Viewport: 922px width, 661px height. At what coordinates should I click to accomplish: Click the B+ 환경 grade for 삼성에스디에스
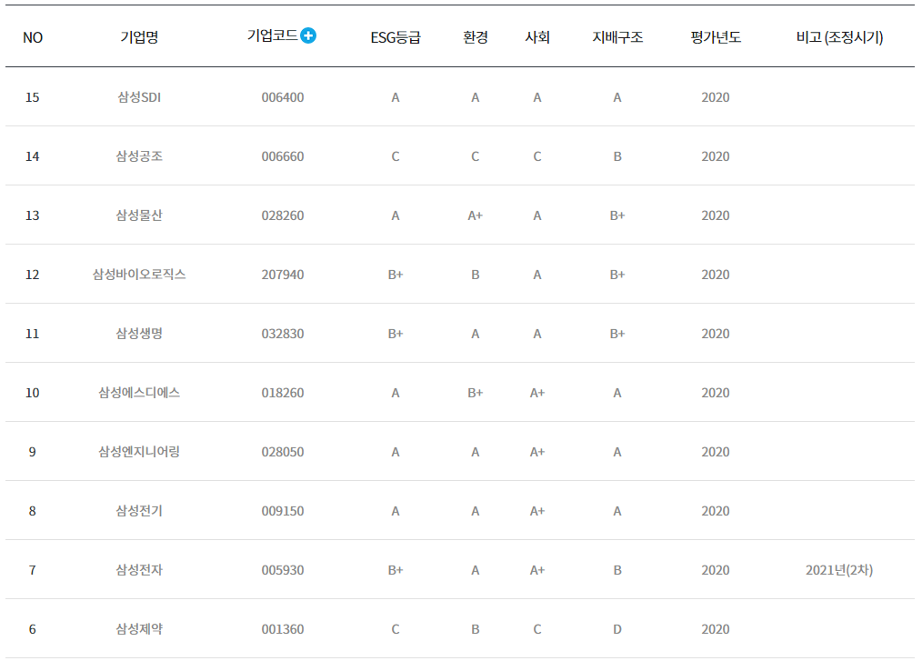476,393
